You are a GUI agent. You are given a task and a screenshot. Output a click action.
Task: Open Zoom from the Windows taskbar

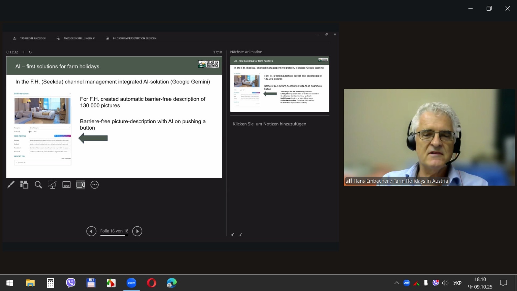(132, 283)
